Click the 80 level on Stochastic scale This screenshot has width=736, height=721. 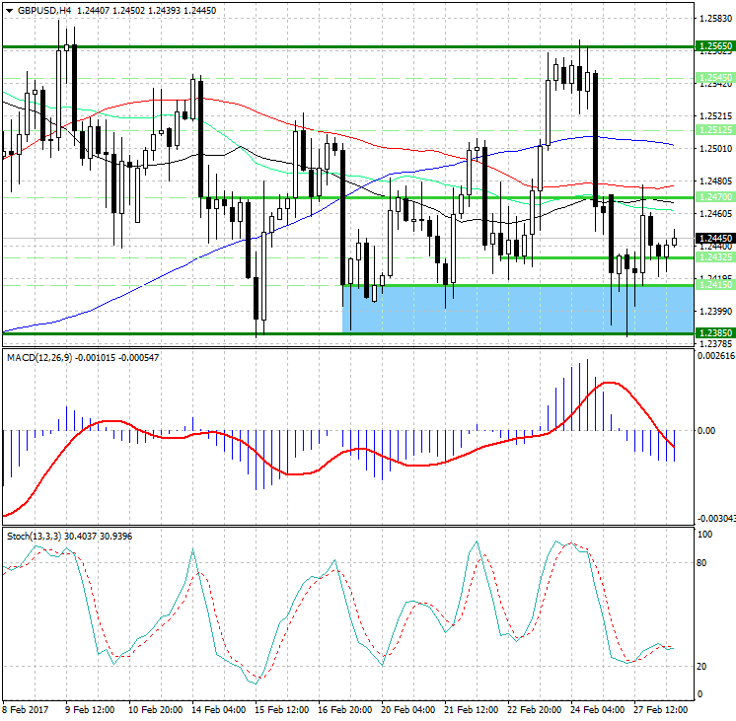click(703, 563)
